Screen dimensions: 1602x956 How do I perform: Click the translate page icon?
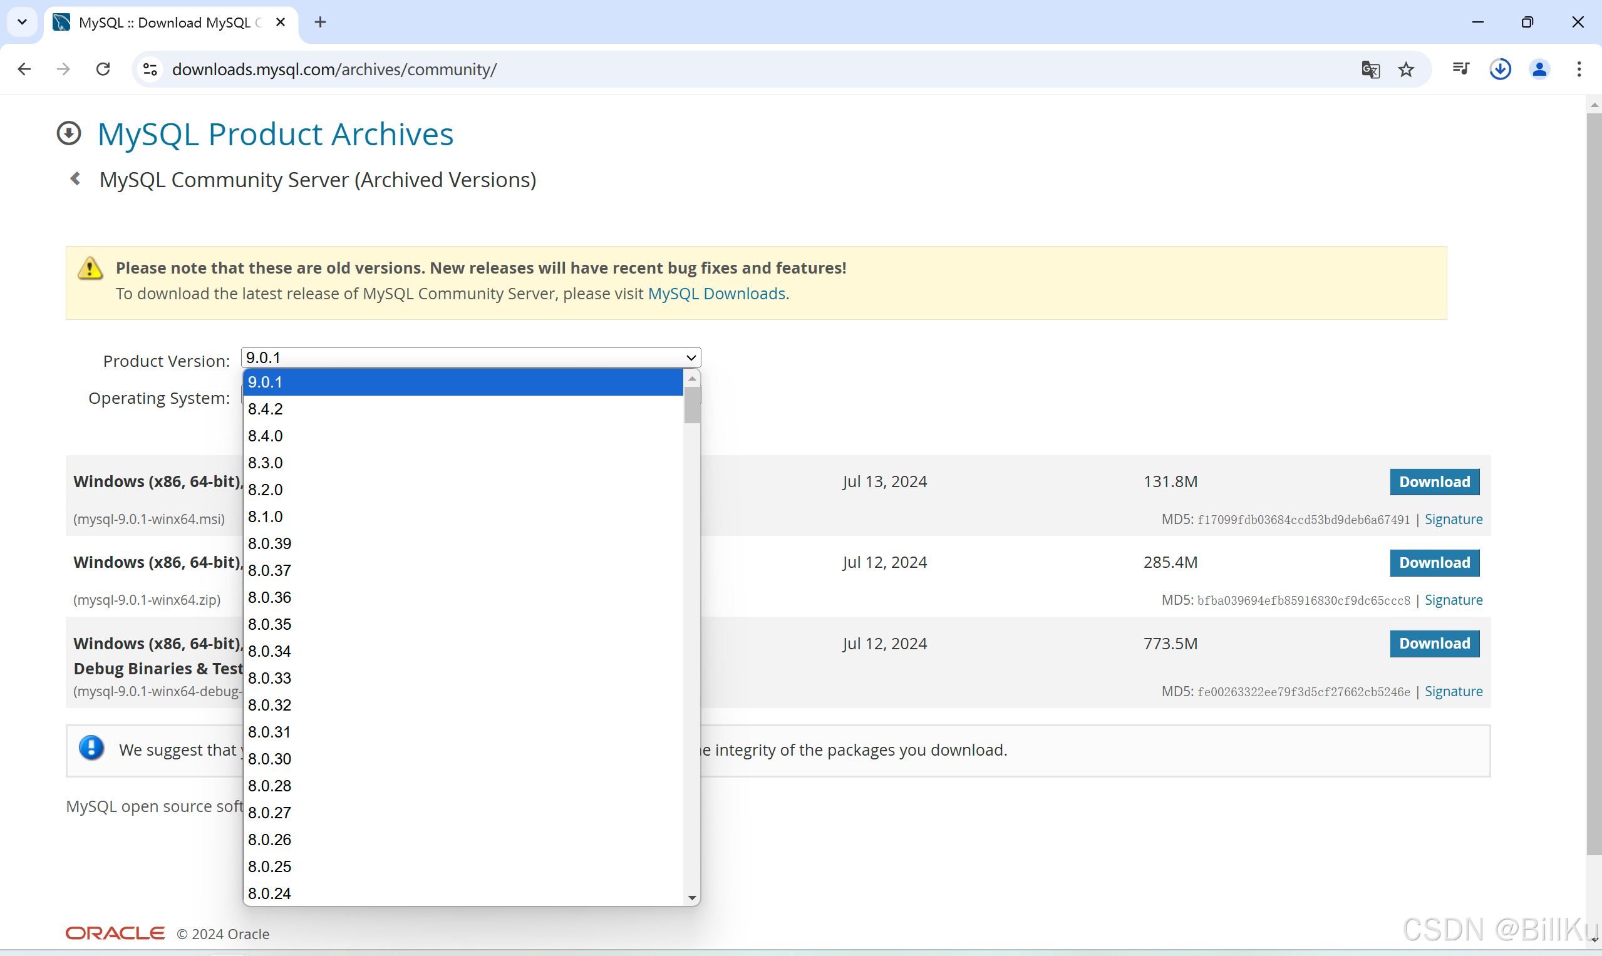pos(1371,69)
